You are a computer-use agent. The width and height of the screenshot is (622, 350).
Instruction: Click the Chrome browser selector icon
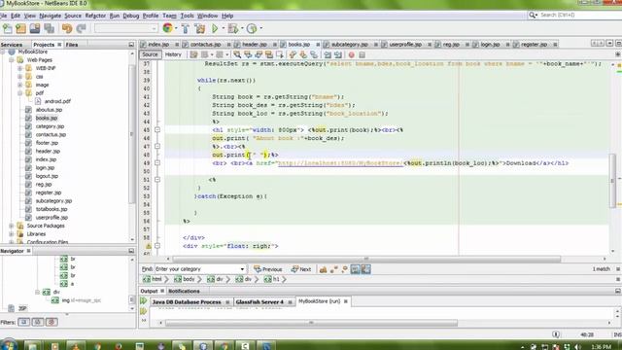(167, 28)
